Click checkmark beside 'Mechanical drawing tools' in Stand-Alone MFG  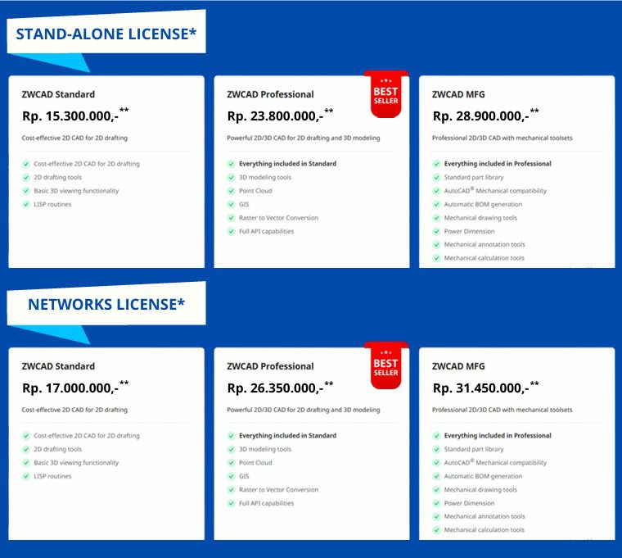coord(436,218)
